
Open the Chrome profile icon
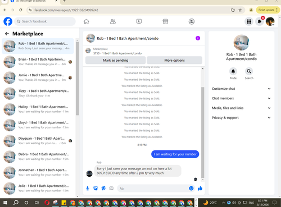[x=251, y=10]
